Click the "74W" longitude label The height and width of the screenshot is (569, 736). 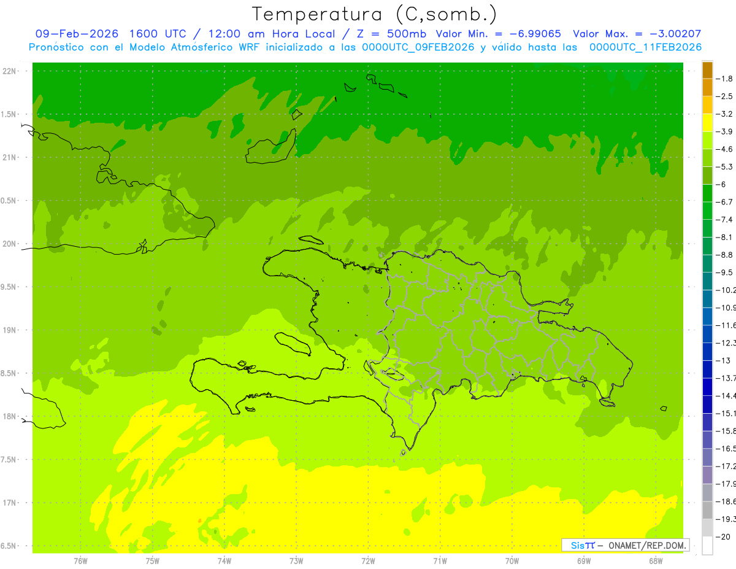pos(224,561)
